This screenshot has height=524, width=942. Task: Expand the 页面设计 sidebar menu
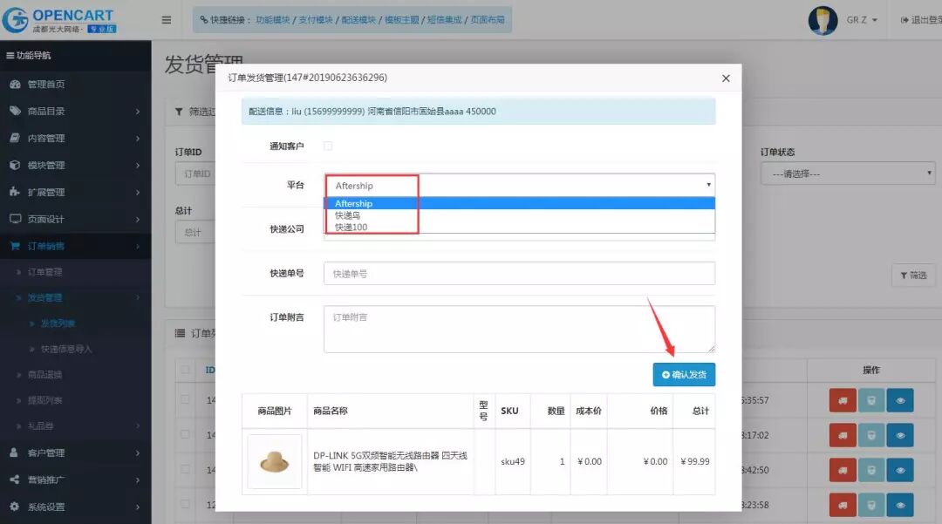pos(76,219)
